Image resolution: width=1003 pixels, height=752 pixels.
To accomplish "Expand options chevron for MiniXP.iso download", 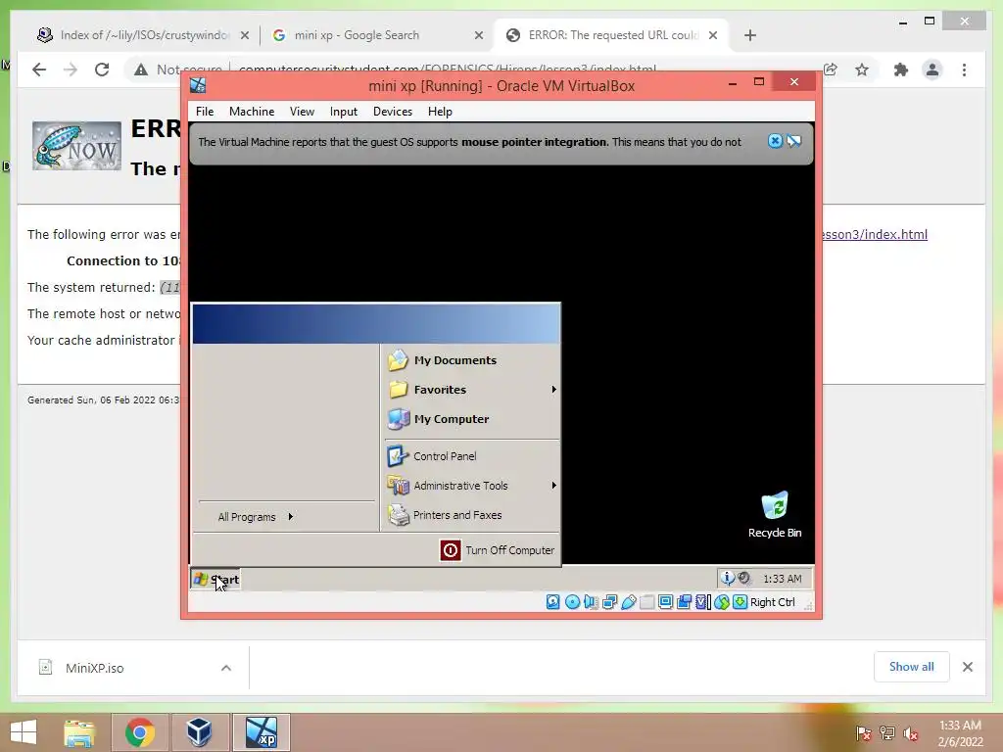I will click(226, 668).
